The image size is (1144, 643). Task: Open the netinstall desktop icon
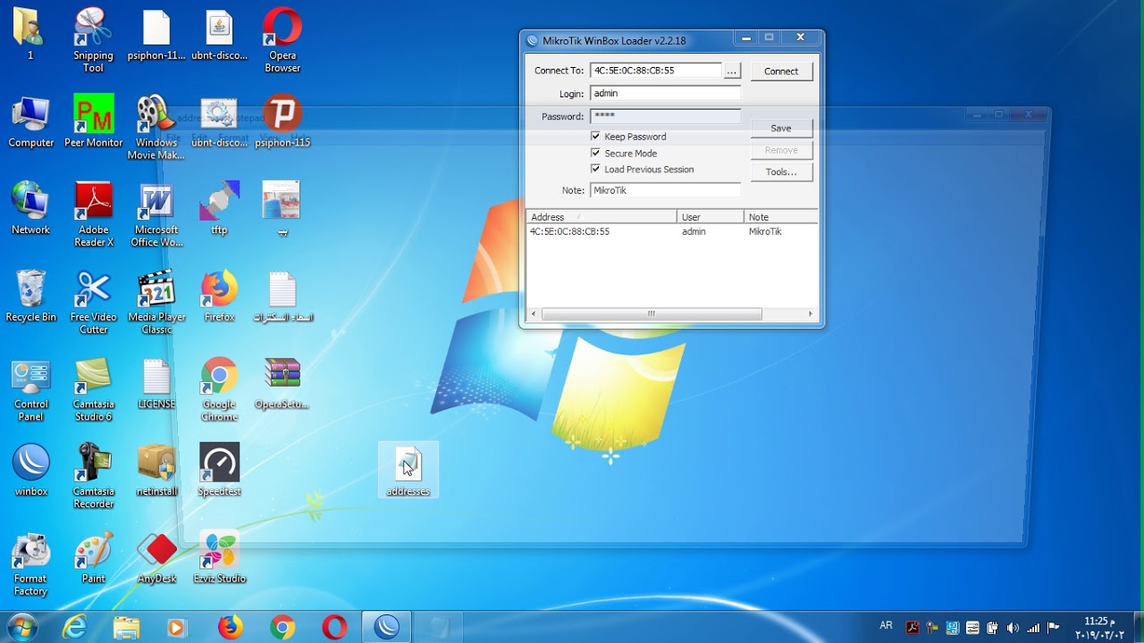[156, 470]
